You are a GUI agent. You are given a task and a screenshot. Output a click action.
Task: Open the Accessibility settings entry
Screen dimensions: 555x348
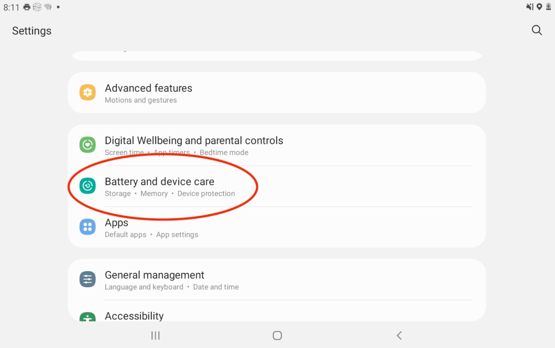[134, 316]
